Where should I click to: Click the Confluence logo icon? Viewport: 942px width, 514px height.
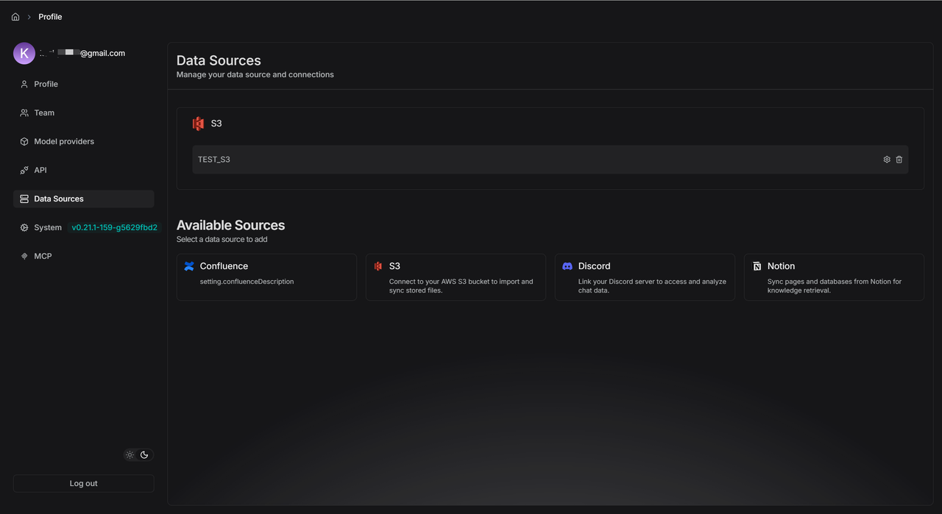coord(189,266)
